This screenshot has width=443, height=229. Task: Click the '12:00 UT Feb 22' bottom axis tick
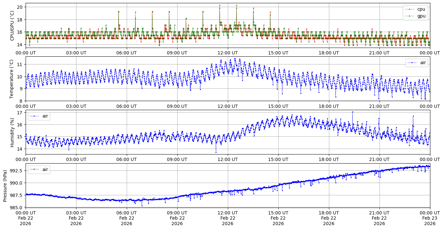pos(227,218)
